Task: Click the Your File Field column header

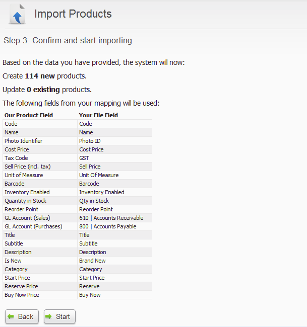Action: click(x=98, y=115)
